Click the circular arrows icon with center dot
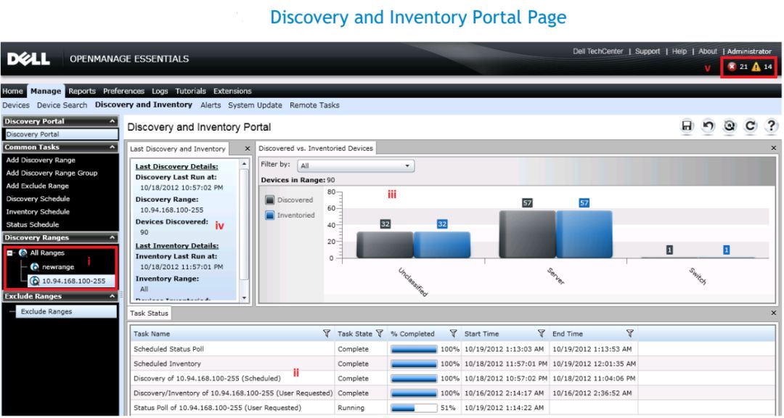784x418 pixels. click(x=730, y=126)
